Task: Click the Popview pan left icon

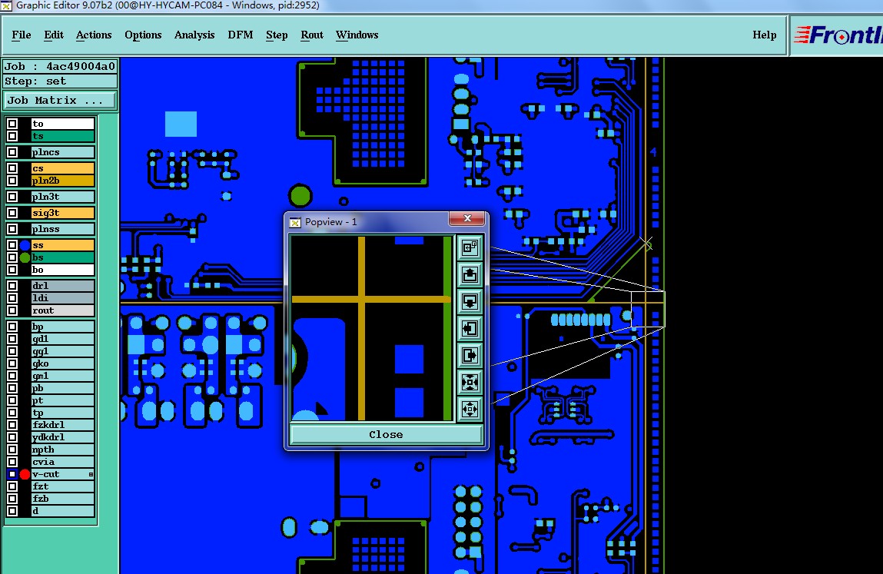Action: [470, 328]
